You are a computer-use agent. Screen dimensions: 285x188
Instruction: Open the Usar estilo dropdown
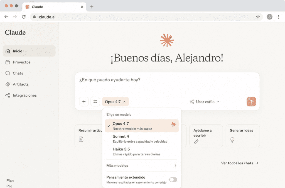205,102
